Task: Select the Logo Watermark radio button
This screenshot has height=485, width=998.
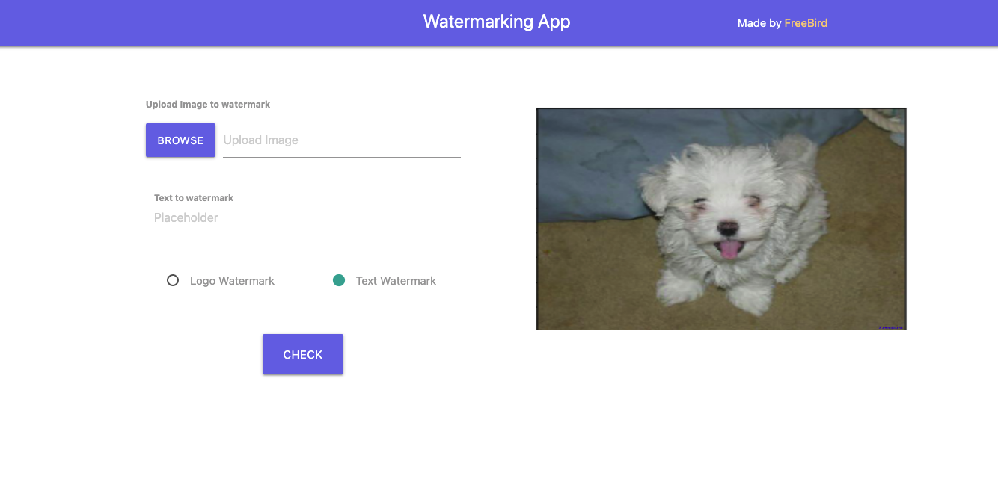Action: pos(173,280)
